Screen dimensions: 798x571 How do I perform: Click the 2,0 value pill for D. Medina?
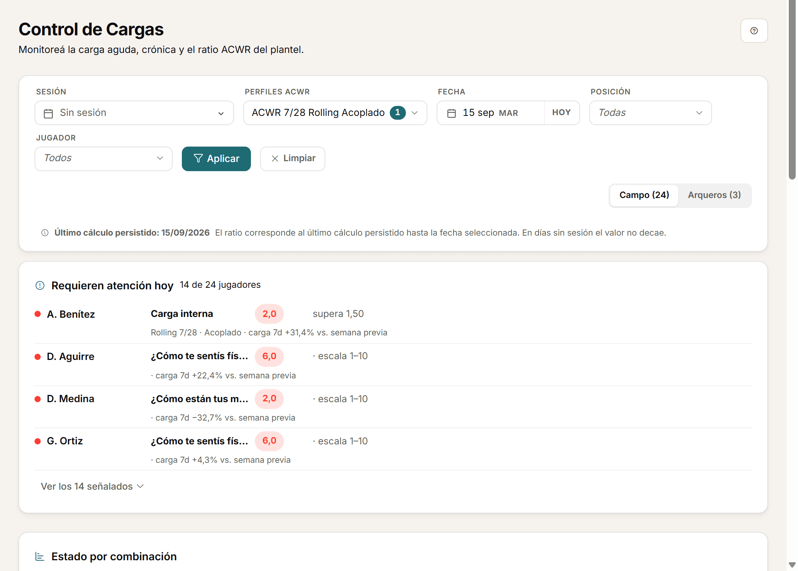pyautogui.click(x=269, y=399)
